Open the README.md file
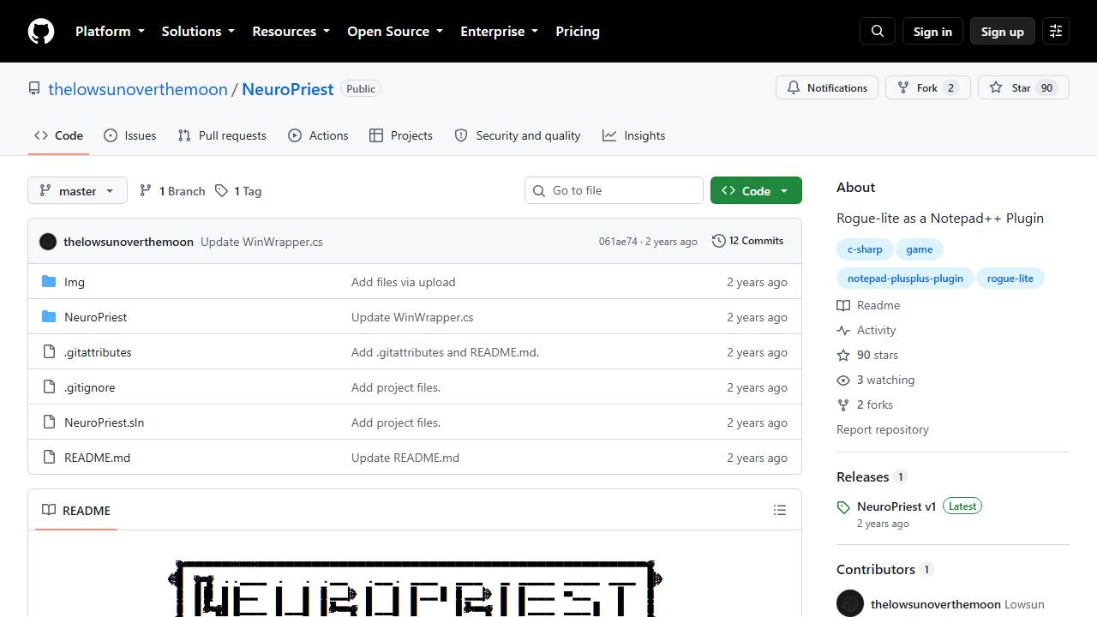Screen dimensions: 1097x617 [x=98, y=458]
